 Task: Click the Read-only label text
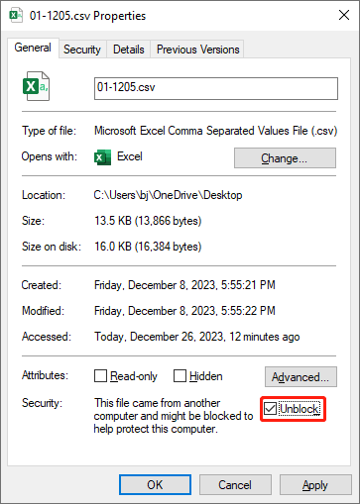click(134, 376)
